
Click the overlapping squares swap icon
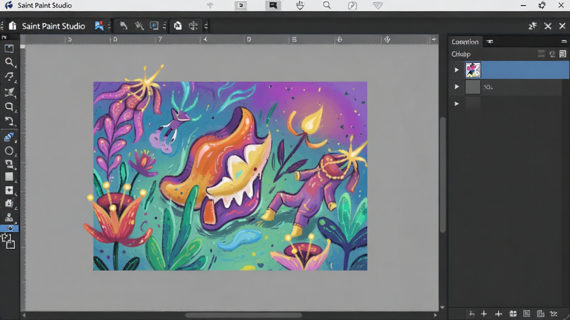click(9, 241)
